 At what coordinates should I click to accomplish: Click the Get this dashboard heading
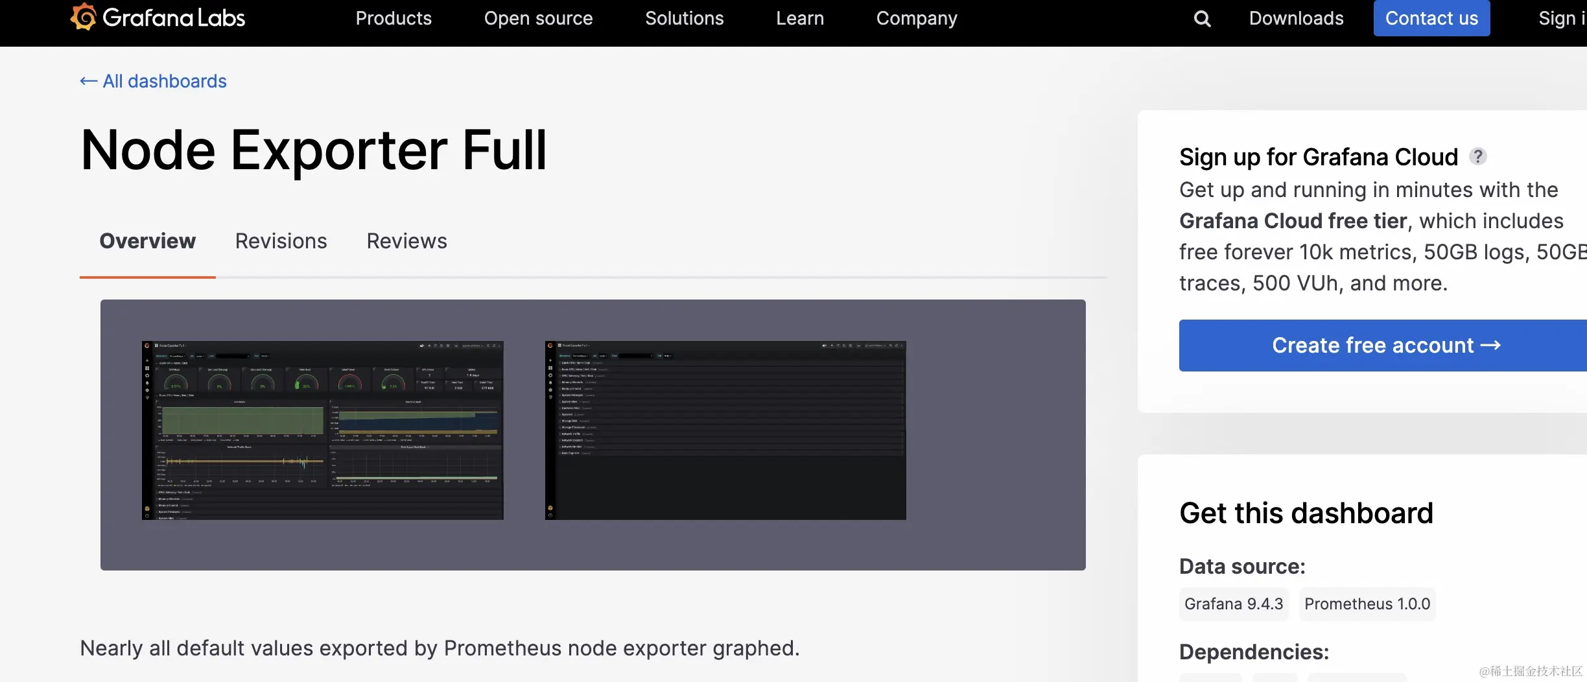coord(1306,513)
